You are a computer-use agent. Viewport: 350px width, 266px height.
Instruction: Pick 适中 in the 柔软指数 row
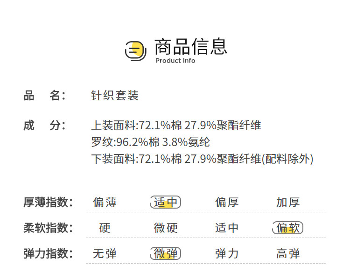(227, 228)
